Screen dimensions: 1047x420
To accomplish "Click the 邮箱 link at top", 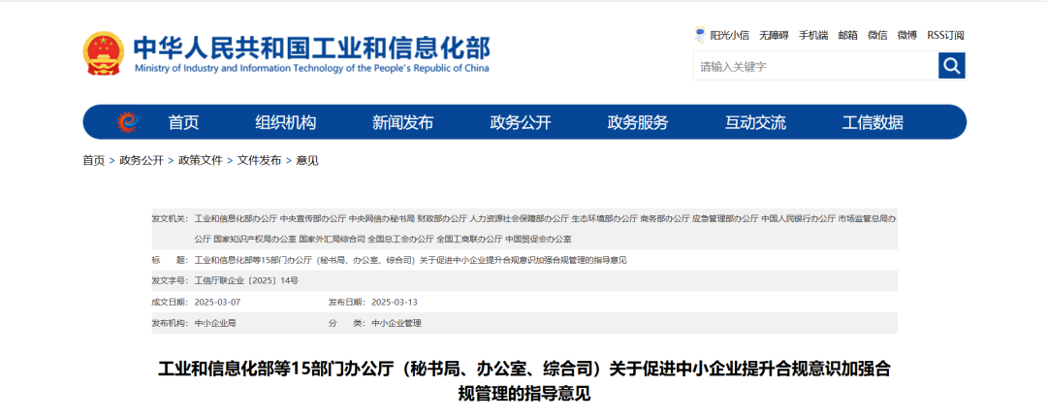I will click(x=848, y=35).
